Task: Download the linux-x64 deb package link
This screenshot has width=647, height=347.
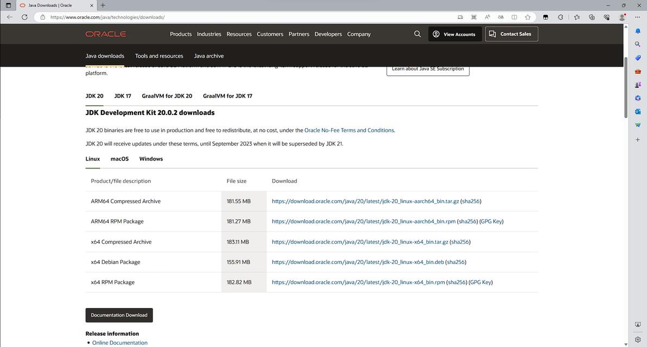Action: pos(358,262)
